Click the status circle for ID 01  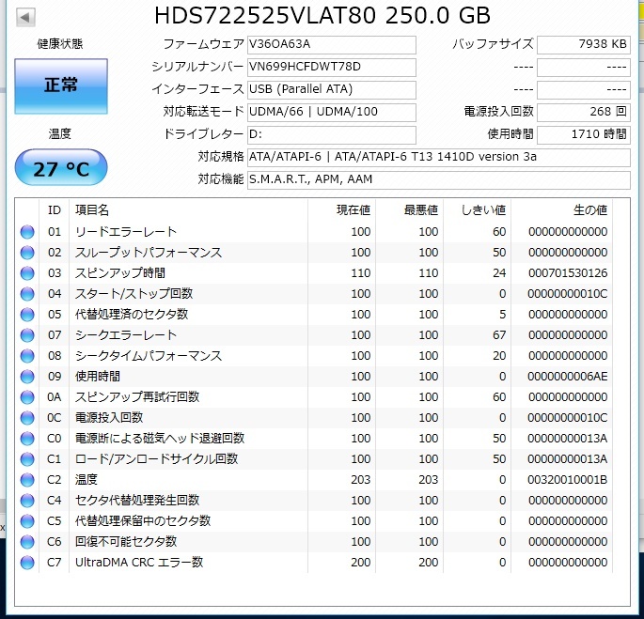[27, 232]
